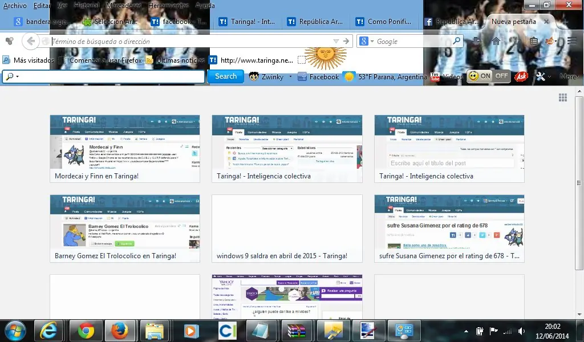The image size is (584, 342).
Task: Open the Marcadores menu
Action: point(124,6)
